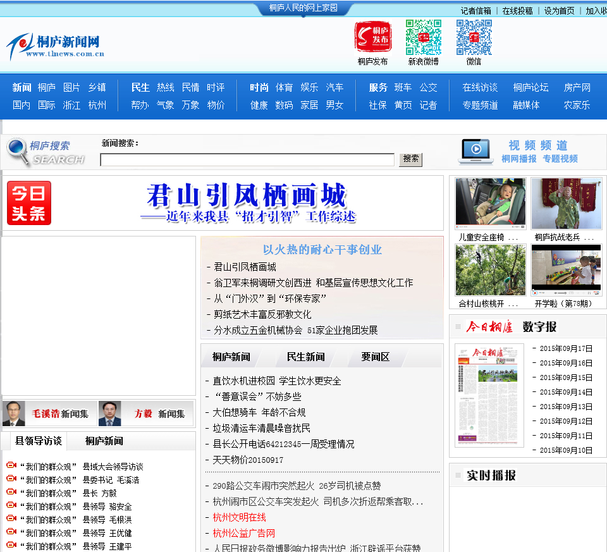Screen dimensions: 607x552
Task: Open 融媒体 navigation link
Action: click(526, 106)
